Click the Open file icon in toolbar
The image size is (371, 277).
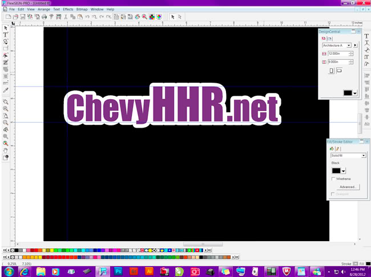point(15,17)
